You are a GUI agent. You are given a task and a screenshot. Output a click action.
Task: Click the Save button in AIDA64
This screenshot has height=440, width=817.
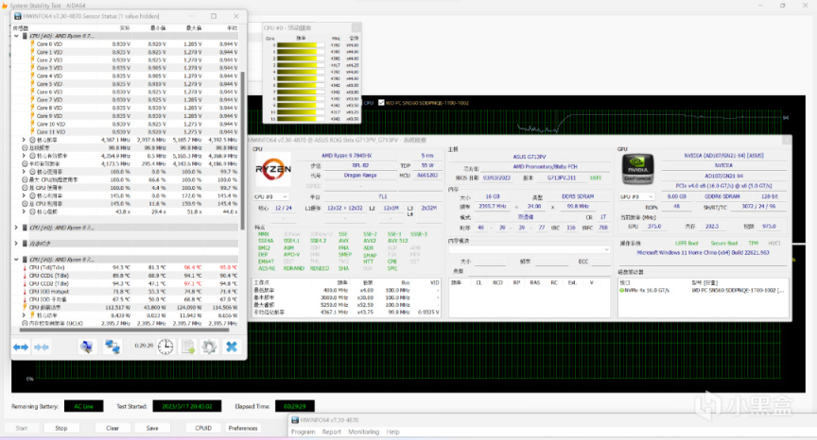tap(152, 428)
